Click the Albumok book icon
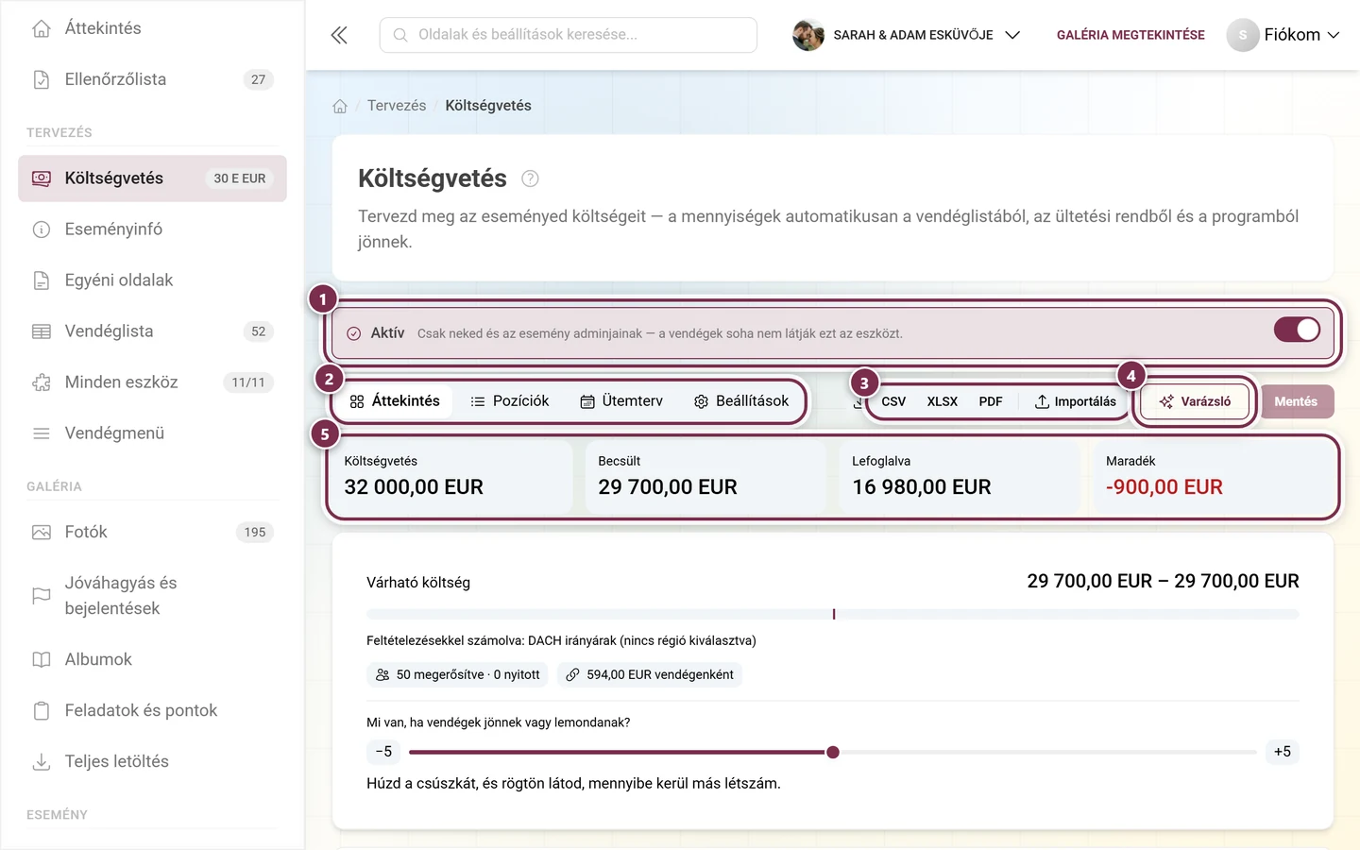This screenshot has height=850, width=1360. click(42, 660)
